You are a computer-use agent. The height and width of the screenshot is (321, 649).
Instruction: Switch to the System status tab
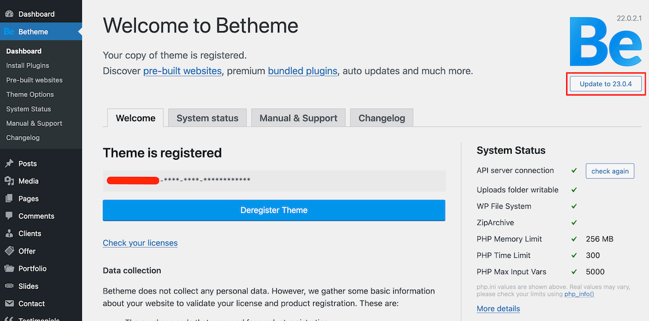(207, 118)
